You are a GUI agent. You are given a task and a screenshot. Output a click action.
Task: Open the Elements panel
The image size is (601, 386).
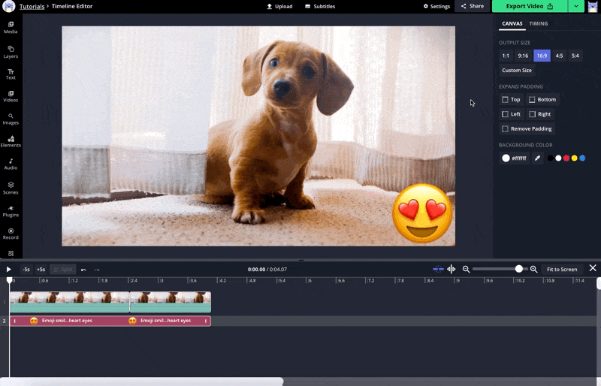[x=11, y=140]
